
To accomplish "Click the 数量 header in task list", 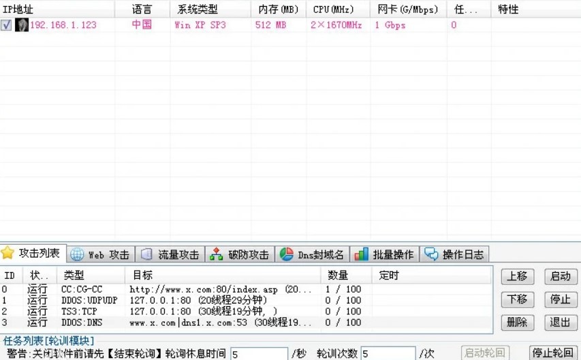I will coord(346,275).
